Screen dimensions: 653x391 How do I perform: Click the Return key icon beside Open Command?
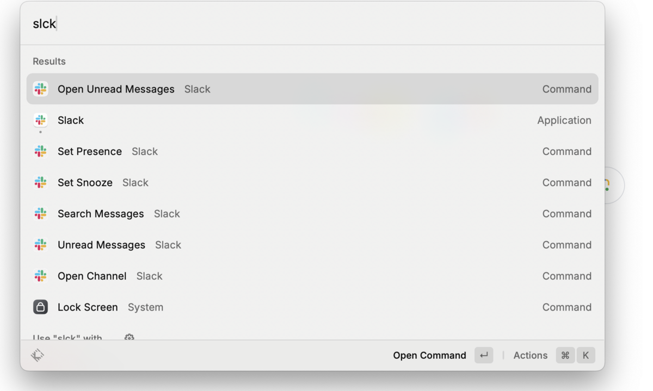point(484,355)
